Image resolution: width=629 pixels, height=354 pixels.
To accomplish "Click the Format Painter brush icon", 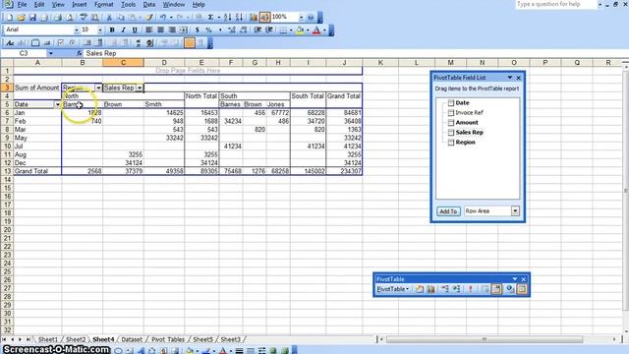I will (148, 18).
